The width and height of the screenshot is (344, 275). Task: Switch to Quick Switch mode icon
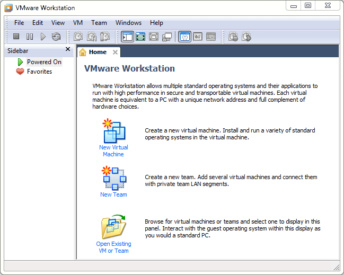[140, 37]
